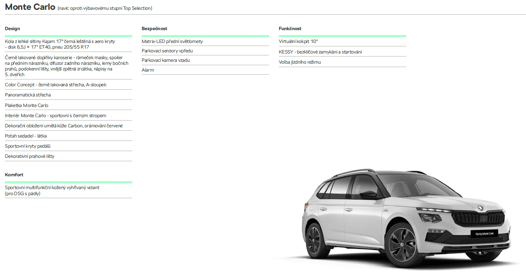The image size is (526, 278).
Task: Click the "Potah sedadel - látka" row
Action: pos(69,136)
